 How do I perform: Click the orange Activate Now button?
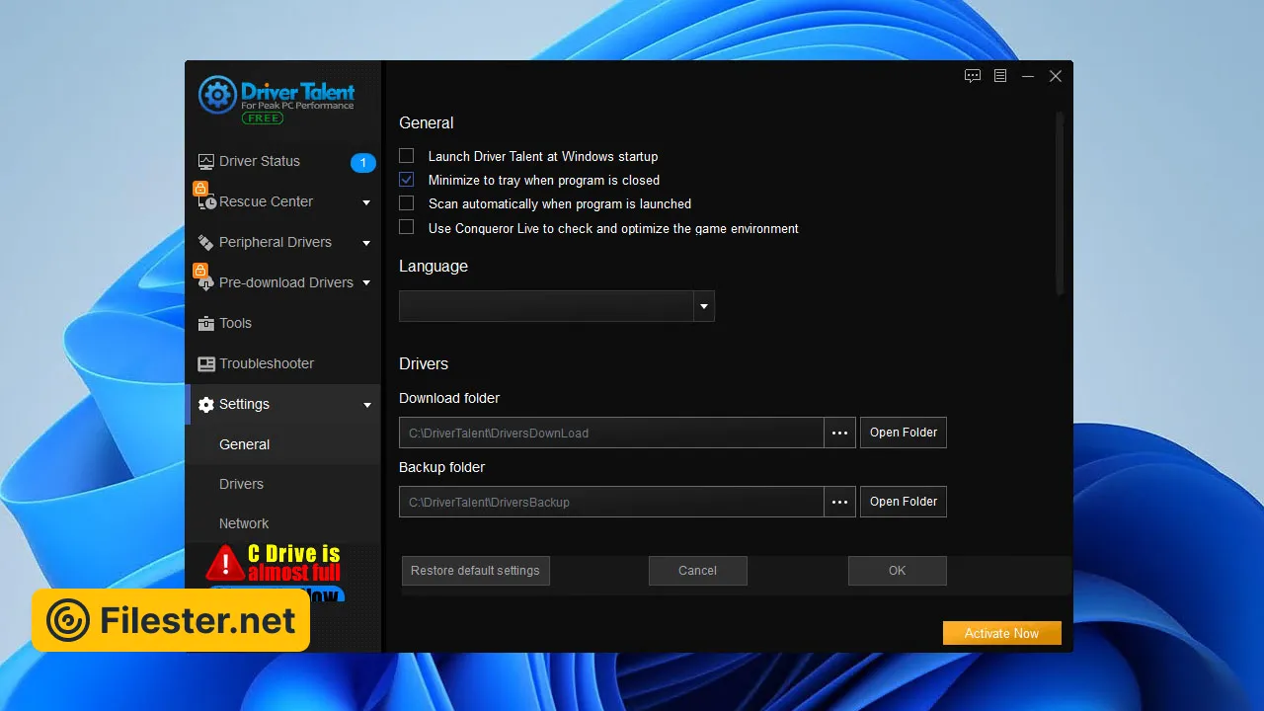pos(1001,633)
